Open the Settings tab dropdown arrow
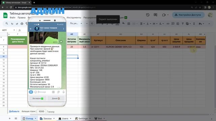This screenshot has height=121, width=216. tap(90, 118)
